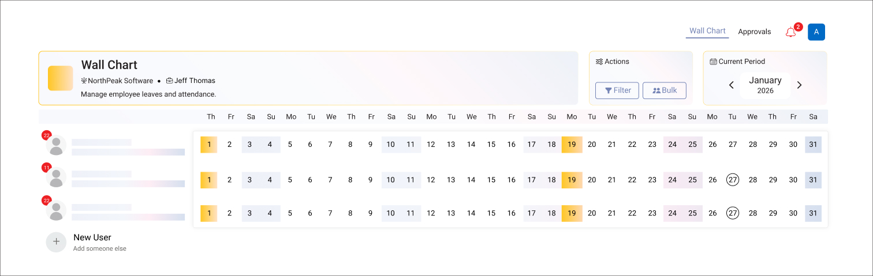Open the notifications bell icon

coord(790,32)
